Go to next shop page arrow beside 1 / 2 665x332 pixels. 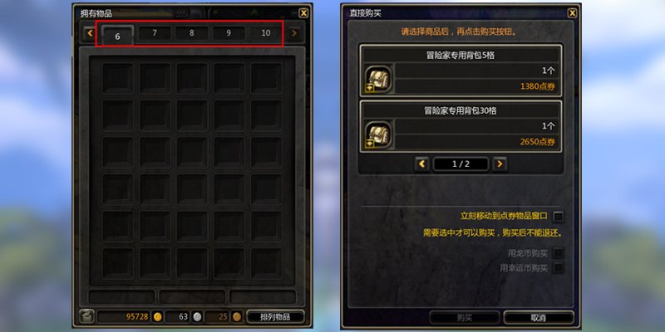pos(500,164)
